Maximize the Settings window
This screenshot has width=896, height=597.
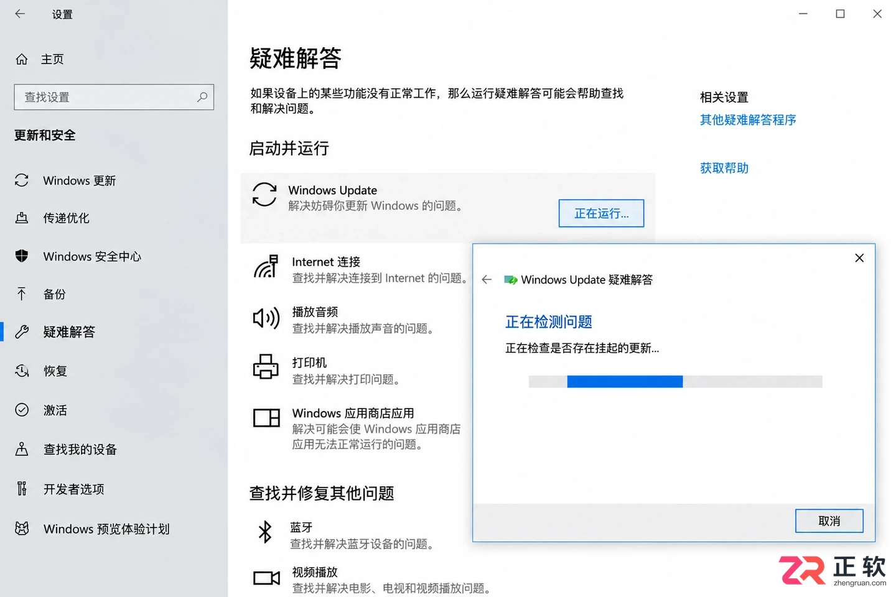coord(840,14)
